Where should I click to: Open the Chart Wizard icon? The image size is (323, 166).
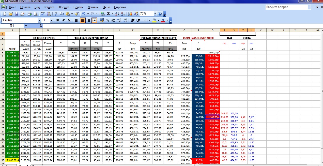[x=130, y=14]
